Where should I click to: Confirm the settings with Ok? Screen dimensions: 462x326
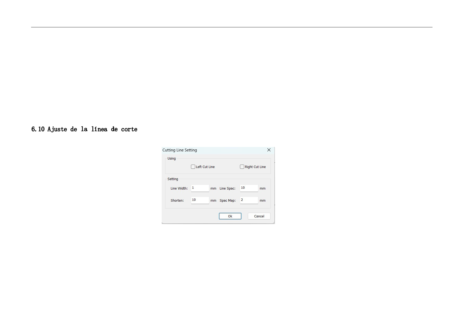coord(230,216)
